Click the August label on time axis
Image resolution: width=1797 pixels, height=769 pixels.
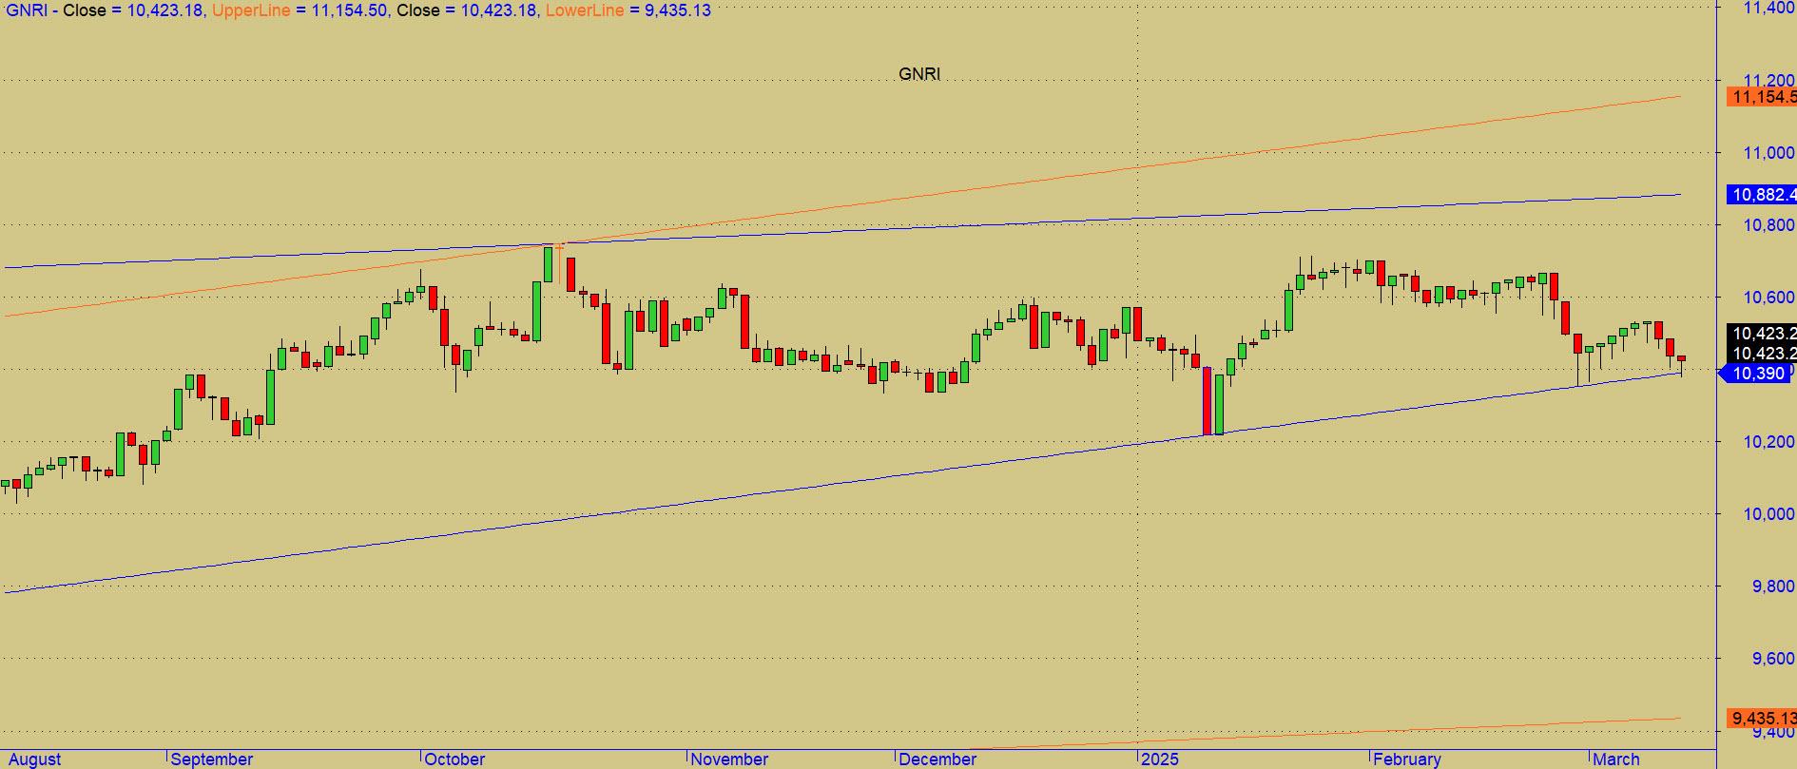point(33,759)
